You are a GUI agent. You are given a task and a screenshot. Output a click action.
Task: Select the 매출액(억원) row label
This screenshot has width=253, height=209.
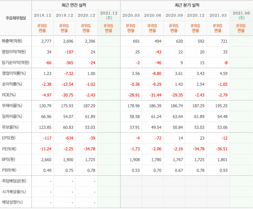click(12, 41)
